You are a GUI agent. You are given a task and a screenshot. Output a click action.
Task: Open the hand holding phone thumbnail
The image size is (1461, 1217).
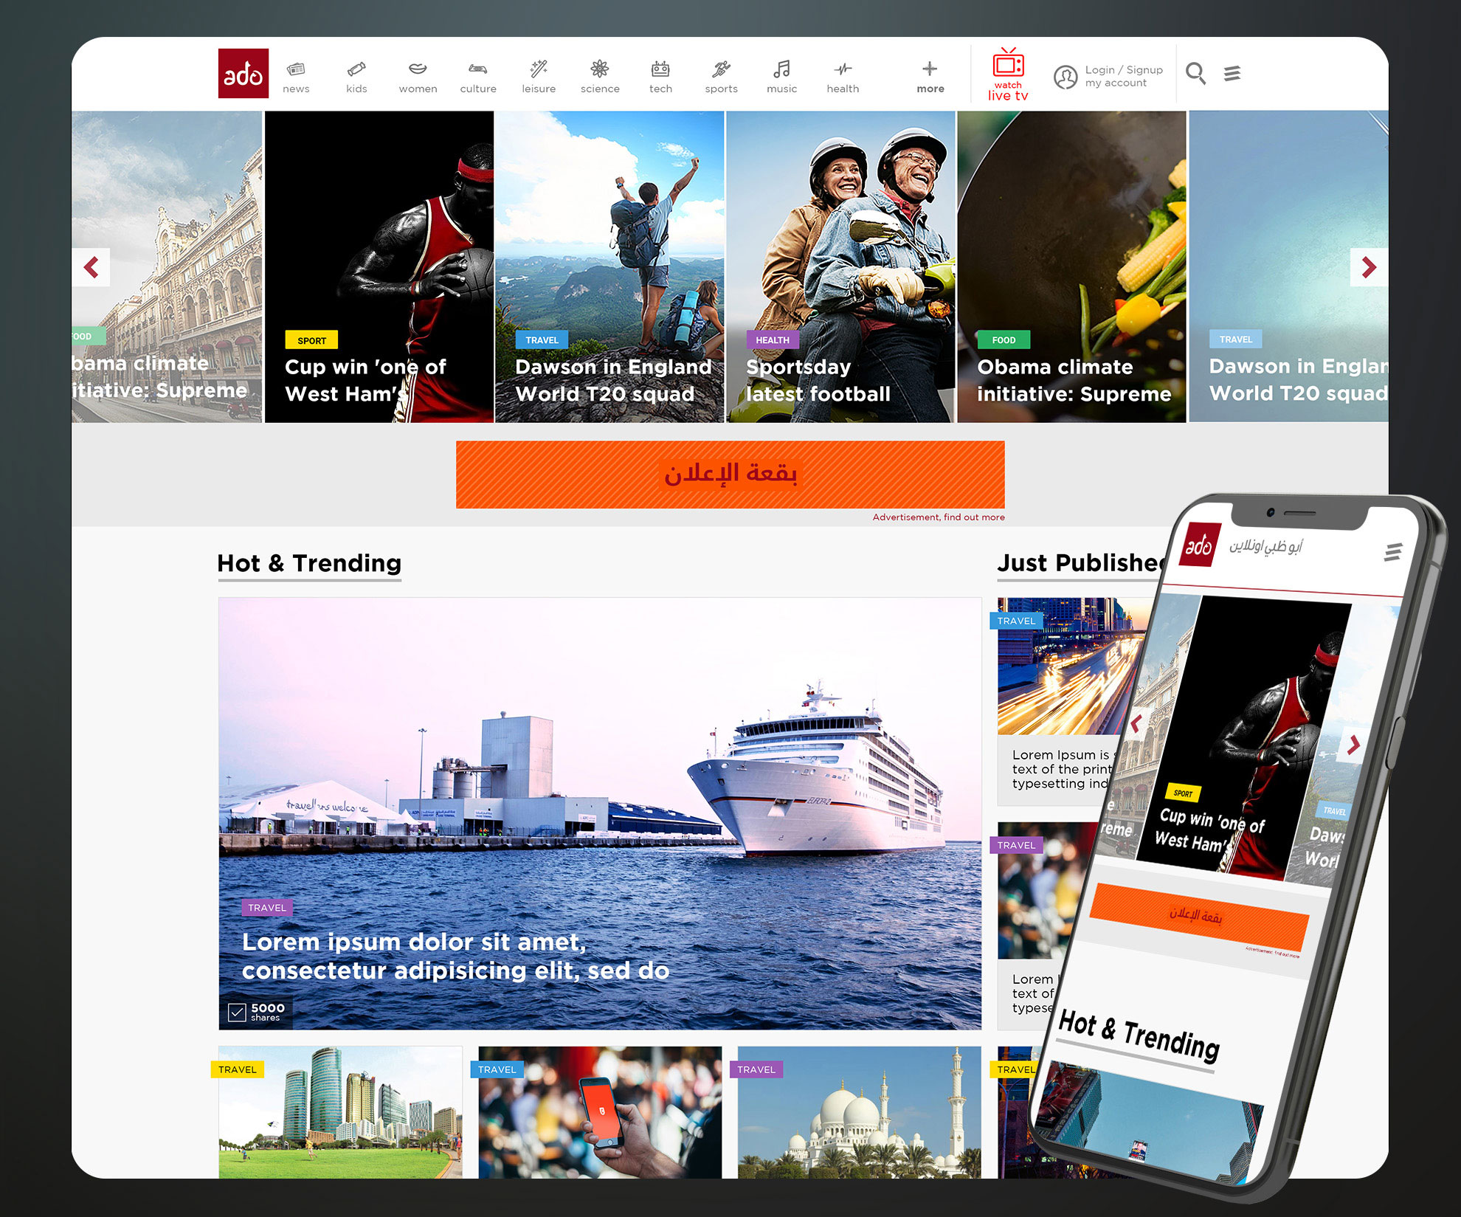600,1112
